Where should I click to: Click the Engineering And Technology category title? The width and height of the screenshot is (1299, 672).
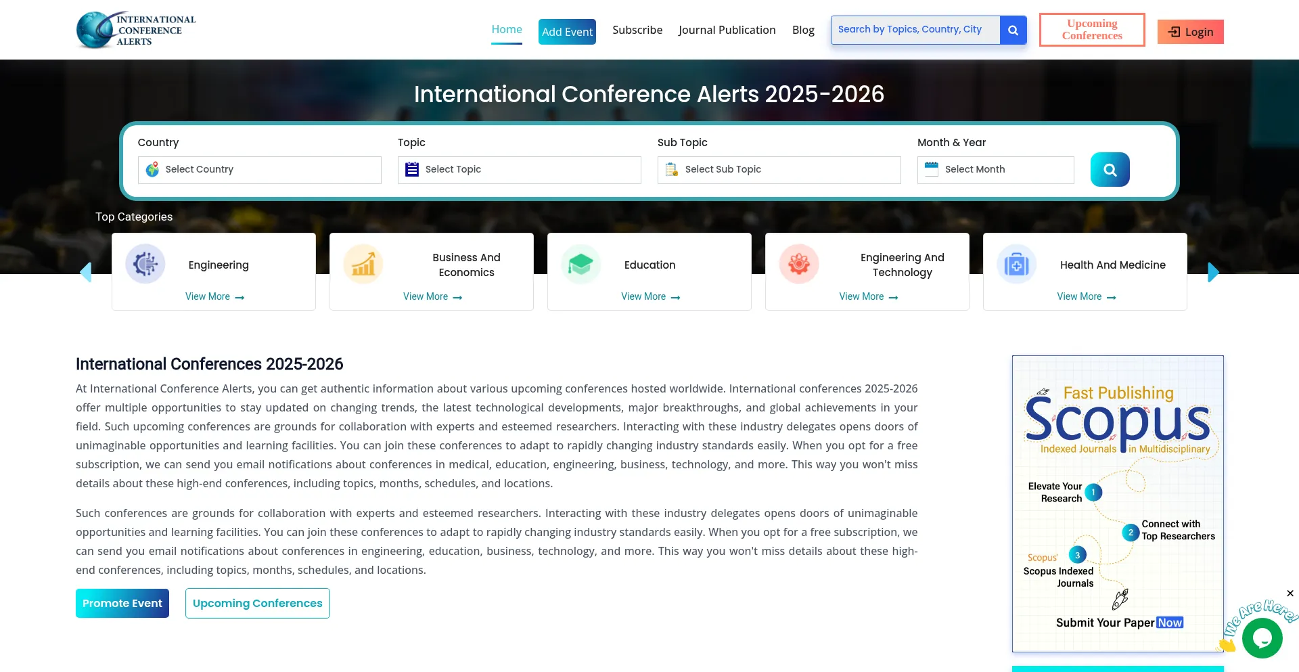903,265
